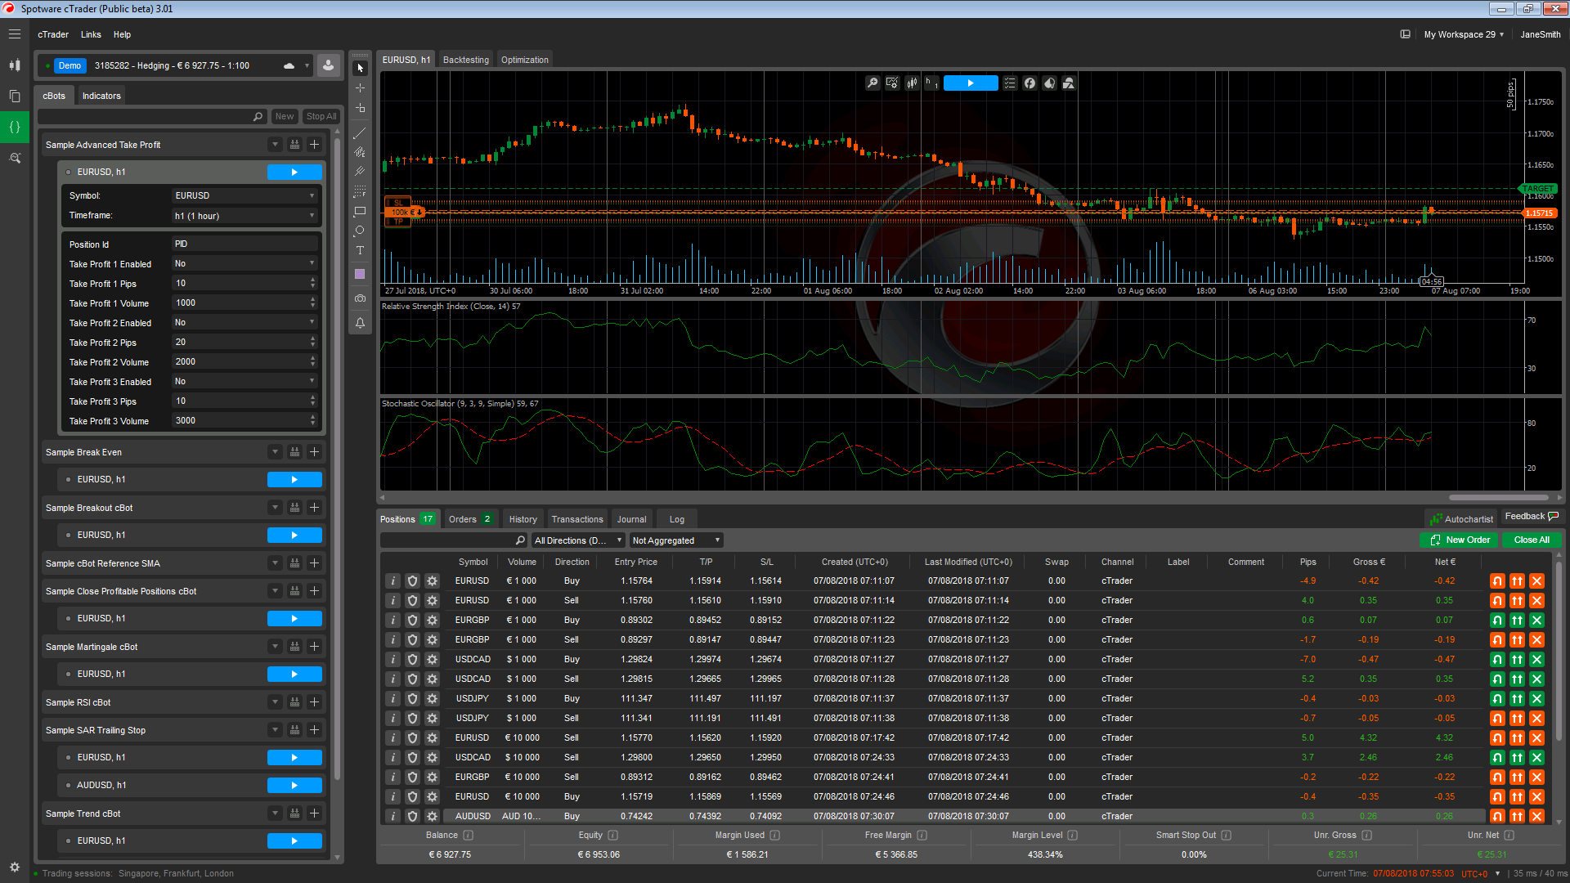Click the chart zoom magnifier icon
Viewport: 1570px width, 883px height.
pyautogui.click(x=872, y=83)
